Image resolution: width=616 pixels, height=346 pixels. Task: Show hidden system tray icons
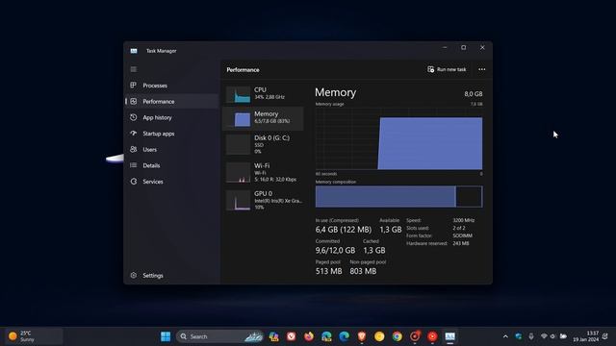[505, 336]
